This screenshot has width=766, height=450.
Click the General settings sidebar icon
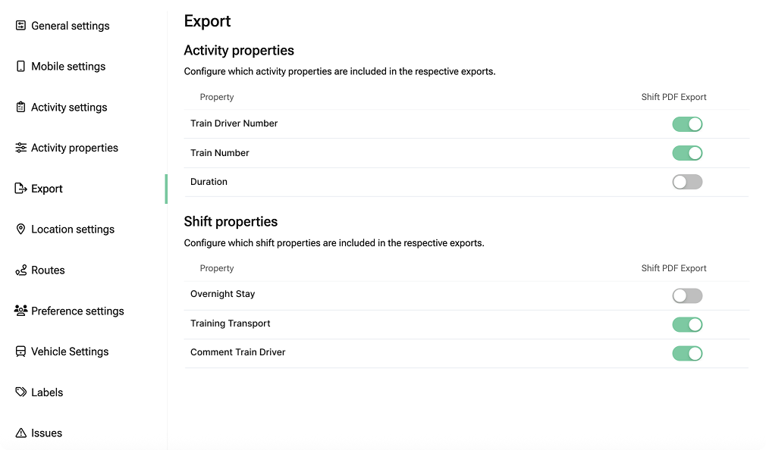[20, 26]
